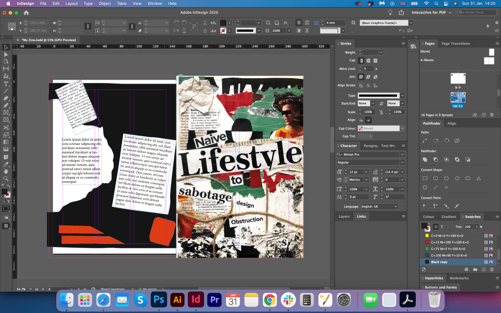The width and height of the screenshot is (501, 313).
Task: Click the Join Path icon in Pathfinder
Action: (424, 140)
